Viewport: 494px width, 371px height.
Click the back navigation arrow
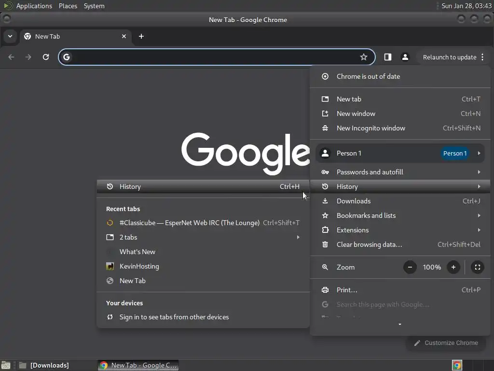click(12, 57)
